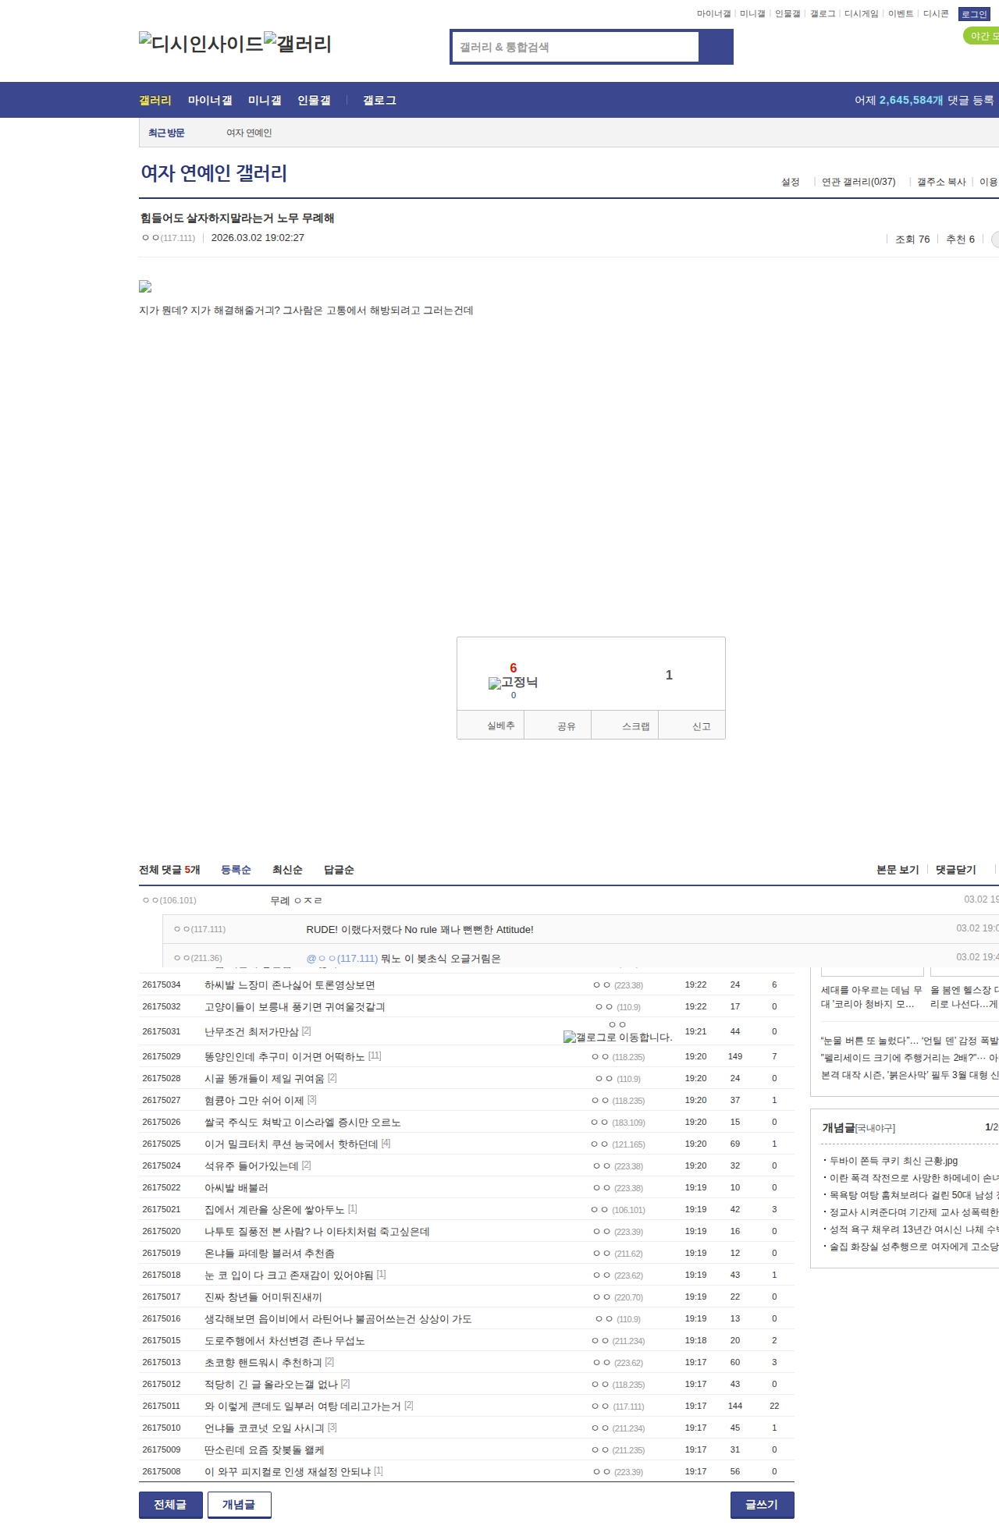Click the 글쓰기 button

(763, 1505)
